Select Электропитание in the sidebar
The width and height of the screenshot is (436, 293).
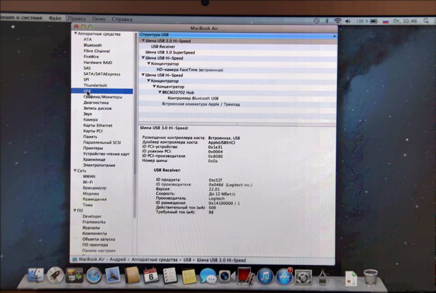(99, 165)
